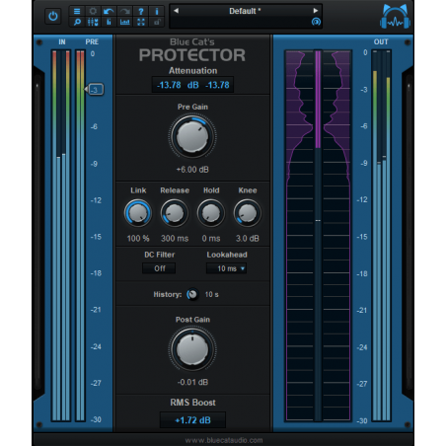Image resolution: width=446 pixels, height=446 pixels.
Task: Click the 10 s History value
Action: (211, 294)
